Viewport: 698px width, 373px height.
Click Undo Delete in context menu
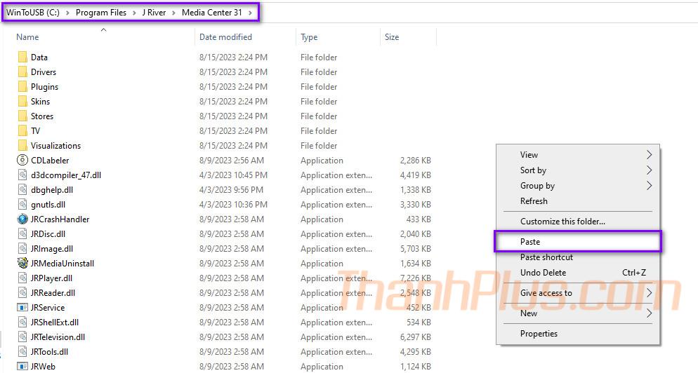(543, 273)
